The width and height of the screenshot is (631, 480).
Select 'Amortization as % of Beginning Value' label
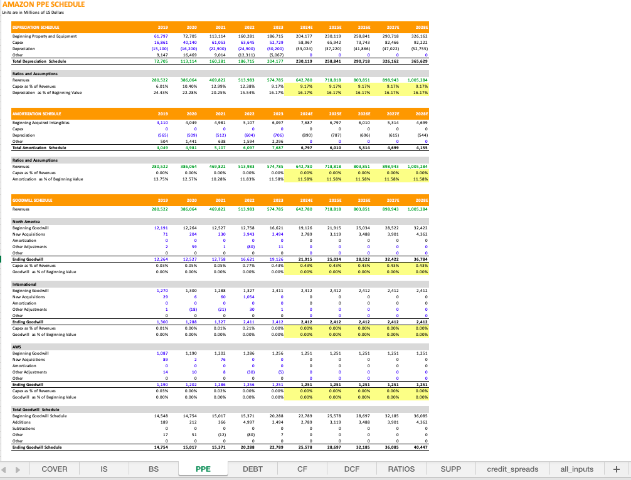48,179
